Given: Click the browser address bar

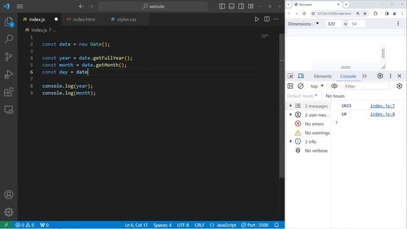Looking at the screenshot, I should [335, 13].
